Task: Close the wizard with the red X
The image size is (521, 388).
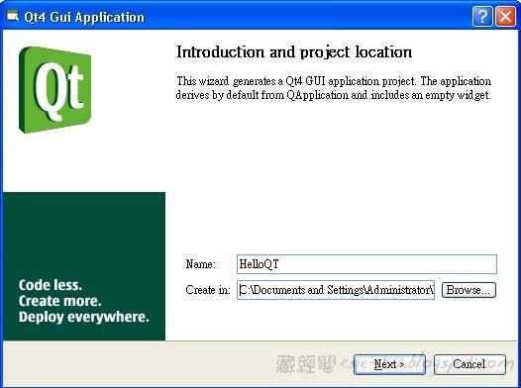Action: [505, 16]
